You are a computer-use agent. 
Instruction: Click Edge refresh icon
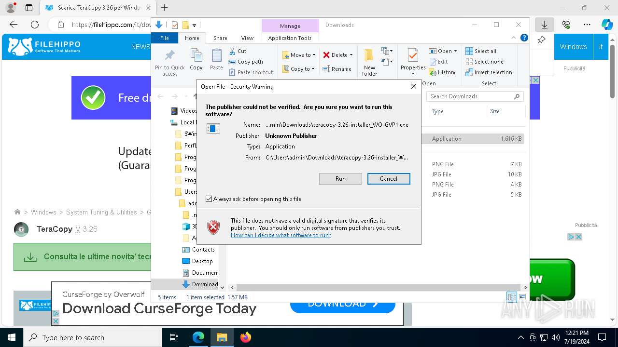coord(35,25)
